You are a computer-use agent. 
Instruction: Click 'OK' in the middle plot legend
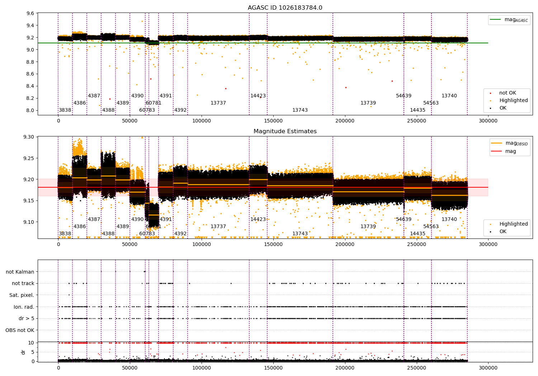tap(503, 232)
